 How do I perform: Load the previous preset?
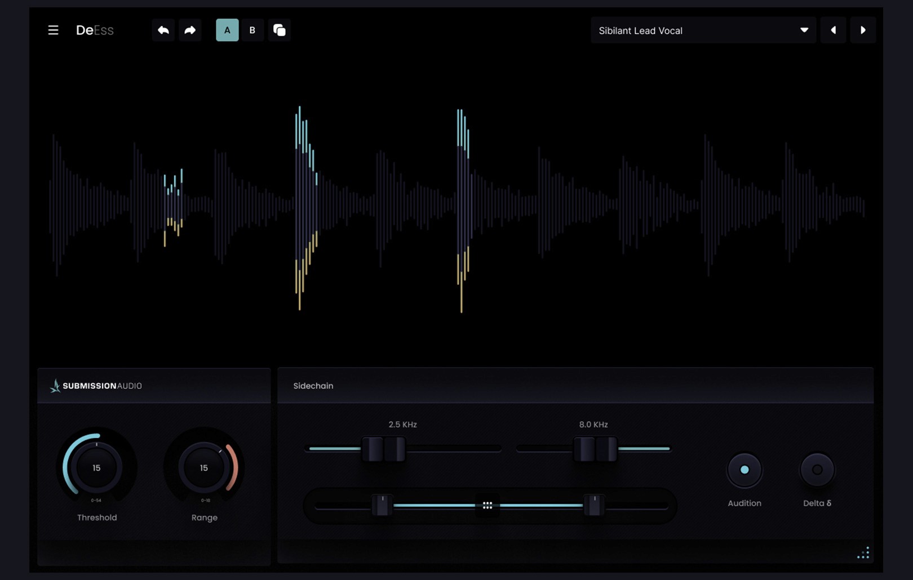pos(833,30)
